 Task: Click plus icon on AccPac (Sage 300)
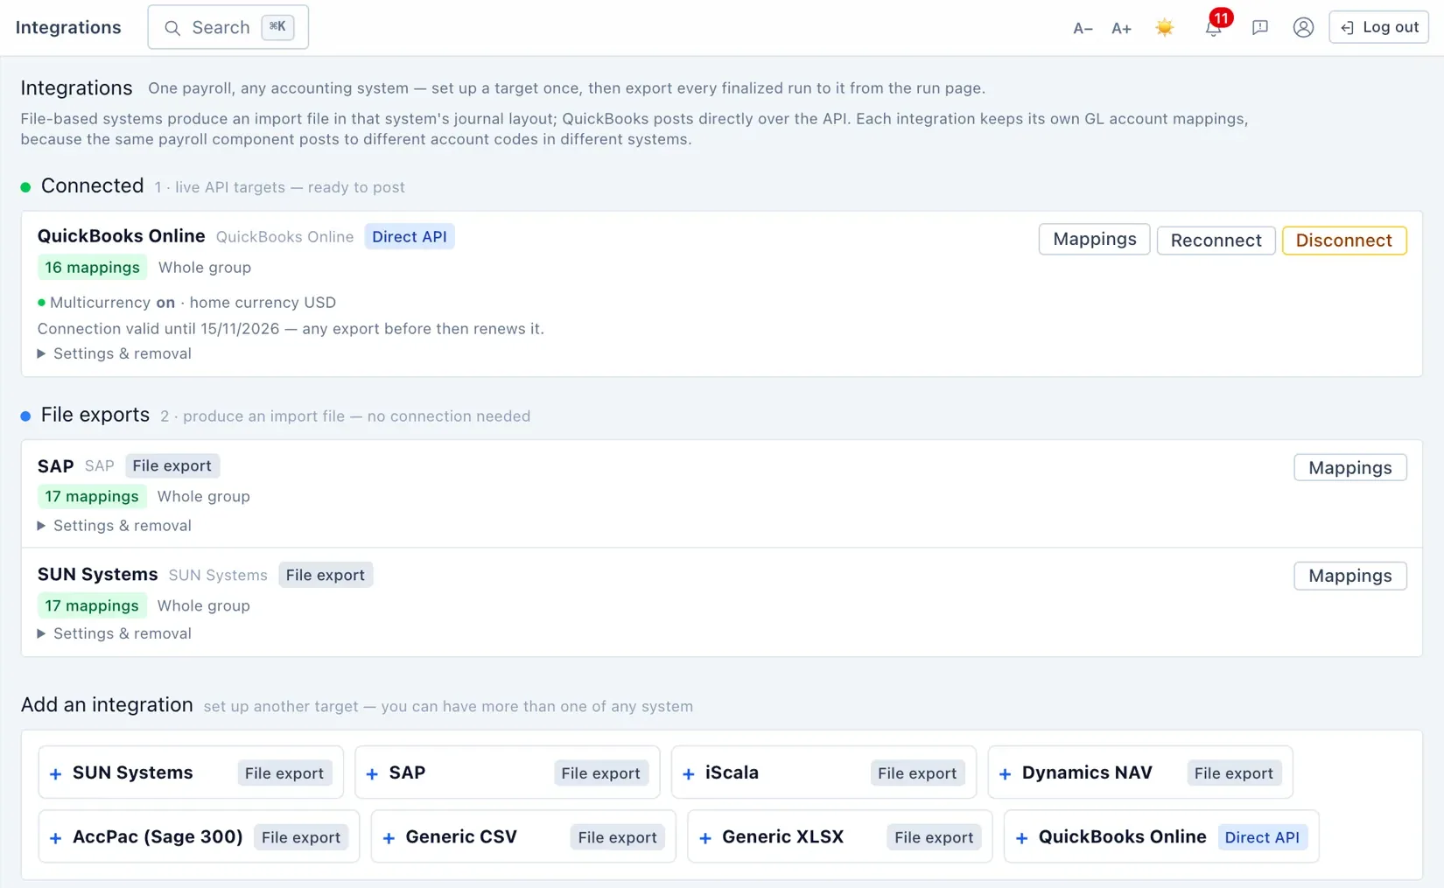56,838
